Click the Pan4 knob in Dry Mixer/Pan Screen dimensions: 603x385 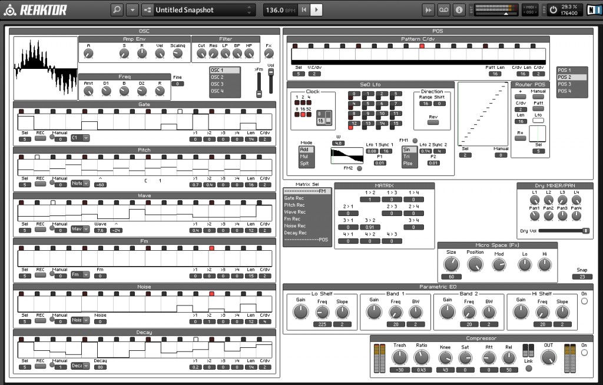point(576,216)
